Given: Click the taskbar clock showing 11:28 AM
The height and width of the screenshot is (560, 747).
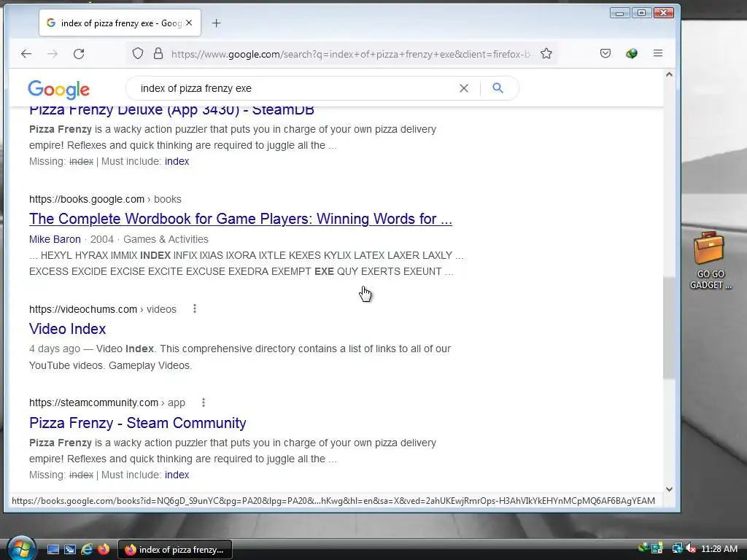Looking at the screenshot, I should 719,548.
